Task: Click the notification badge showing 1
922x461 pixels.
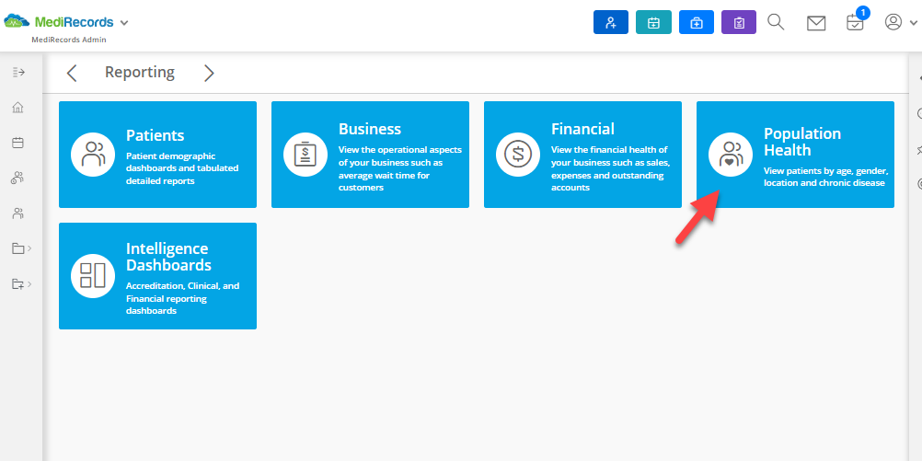Action: point(863,12)
